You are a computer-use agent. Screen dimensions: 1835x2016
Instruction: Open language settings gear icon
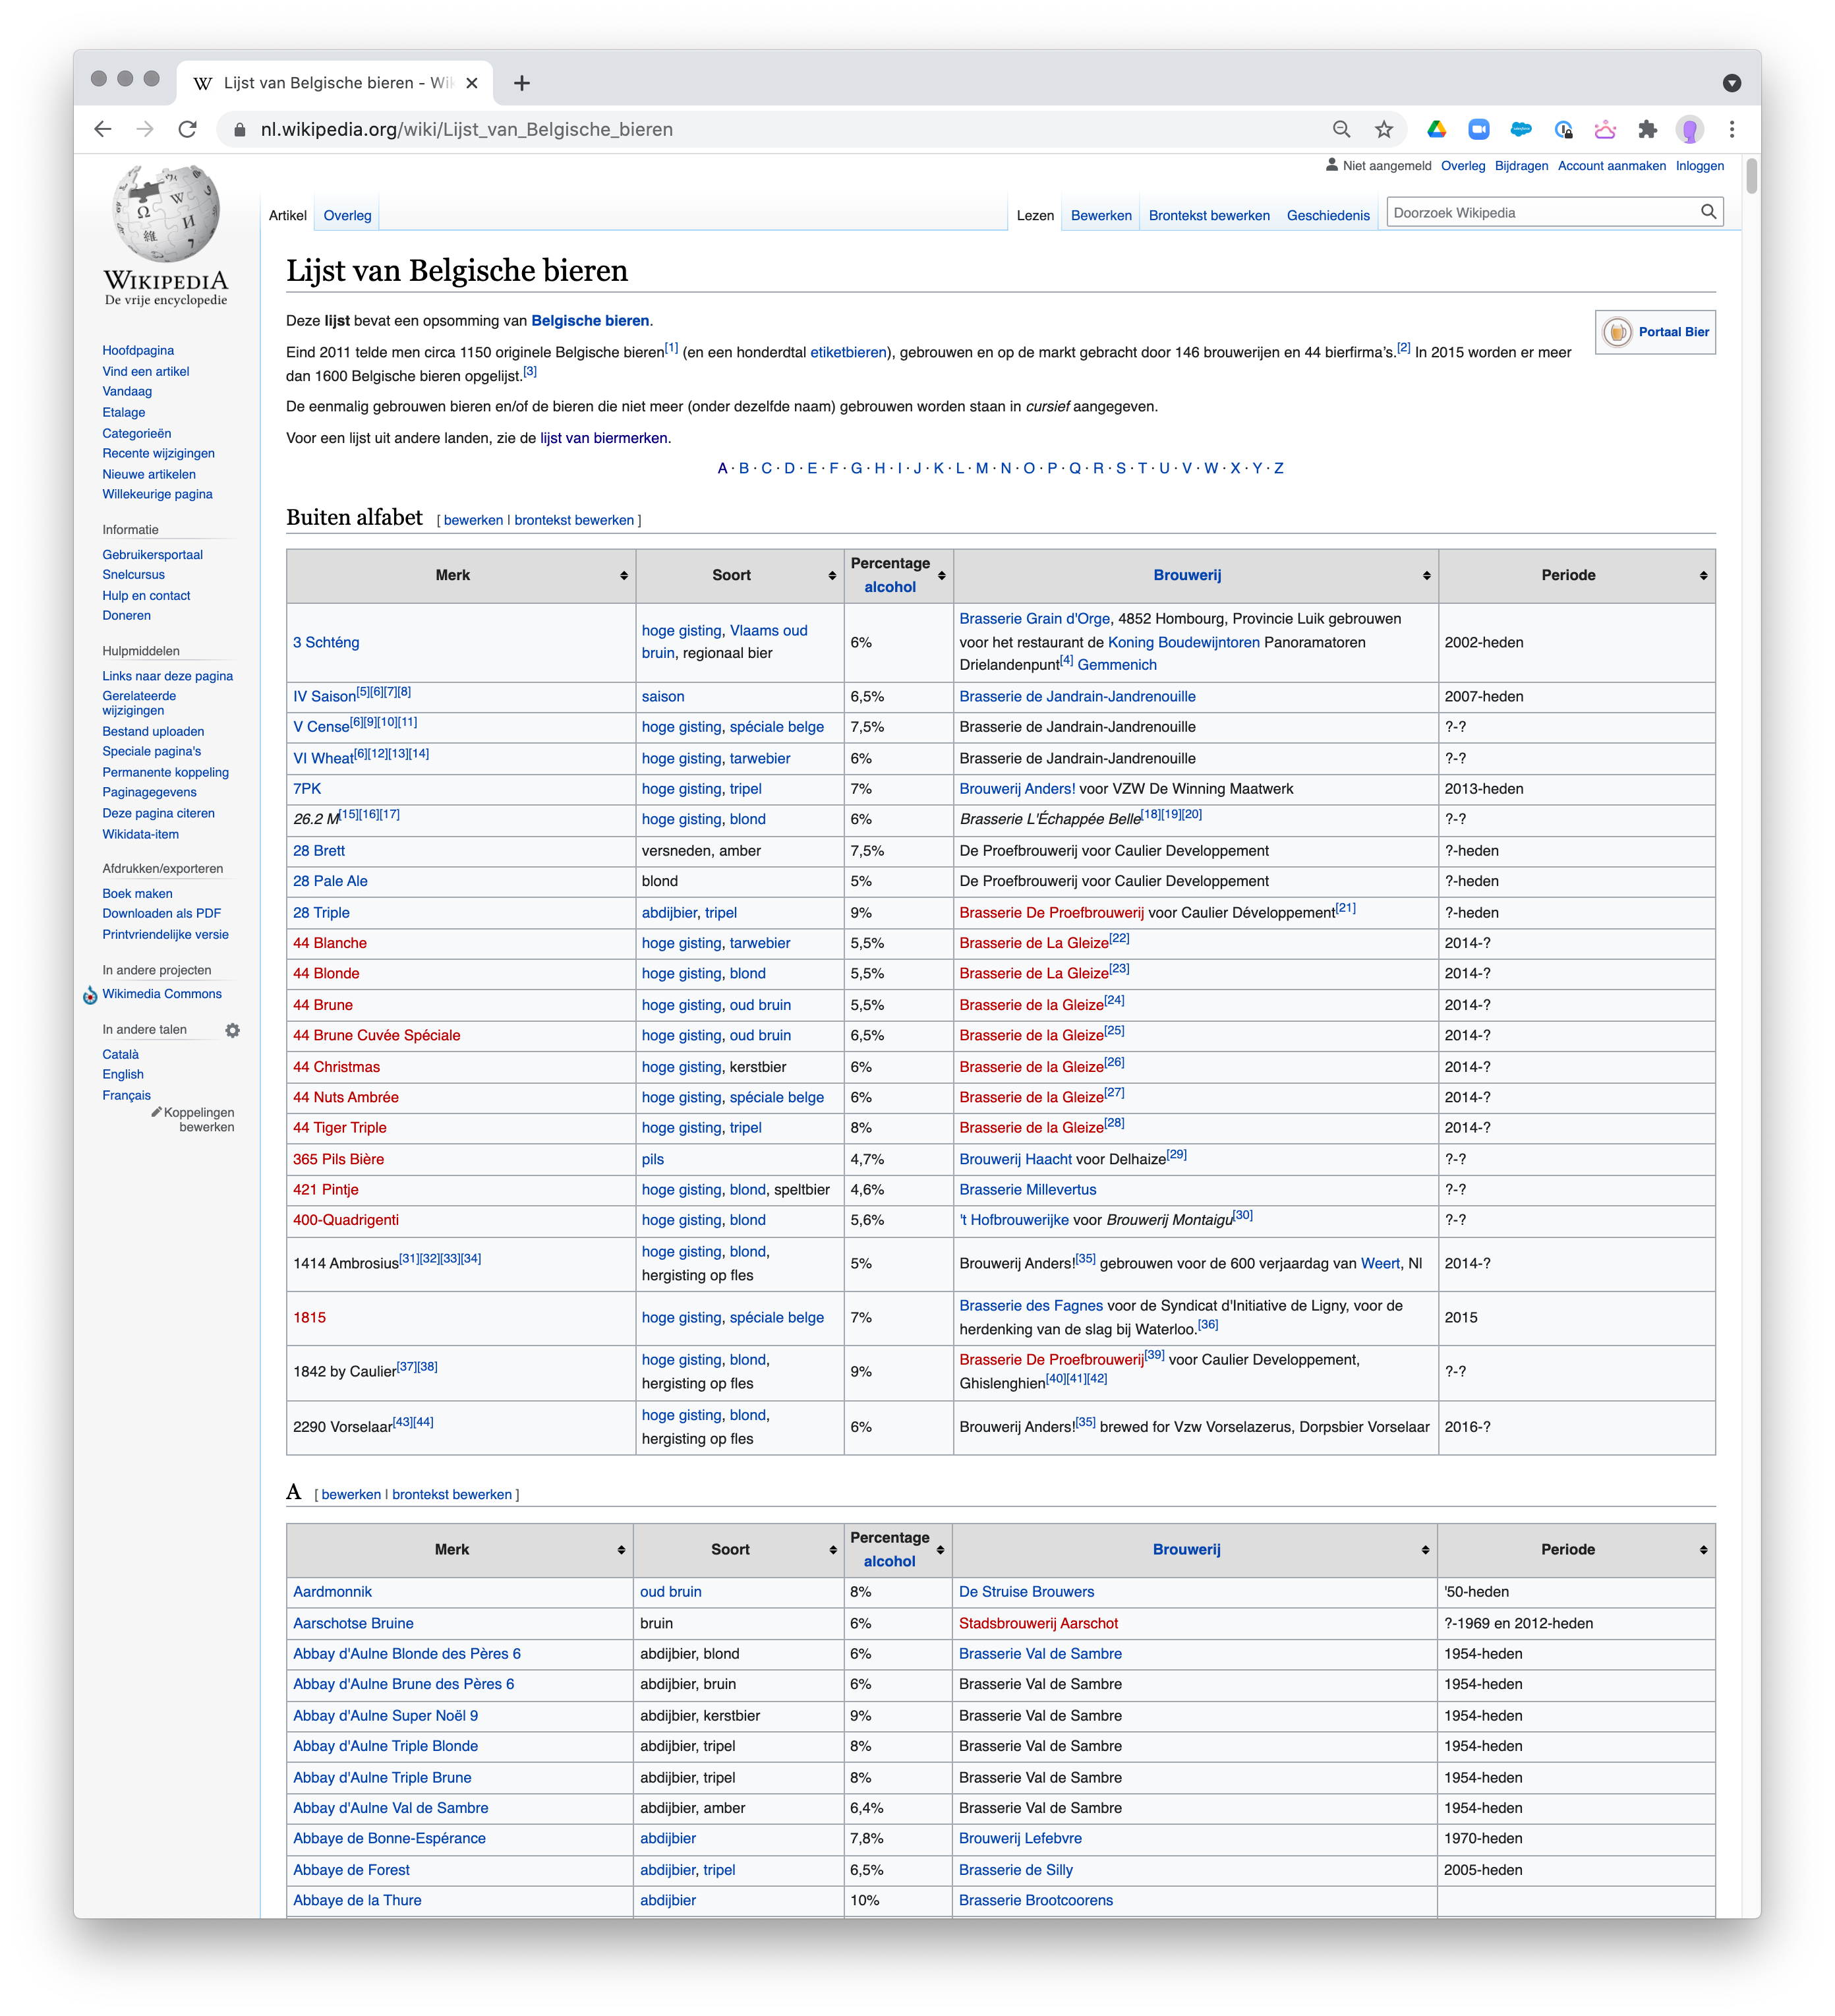point(233,1030)
